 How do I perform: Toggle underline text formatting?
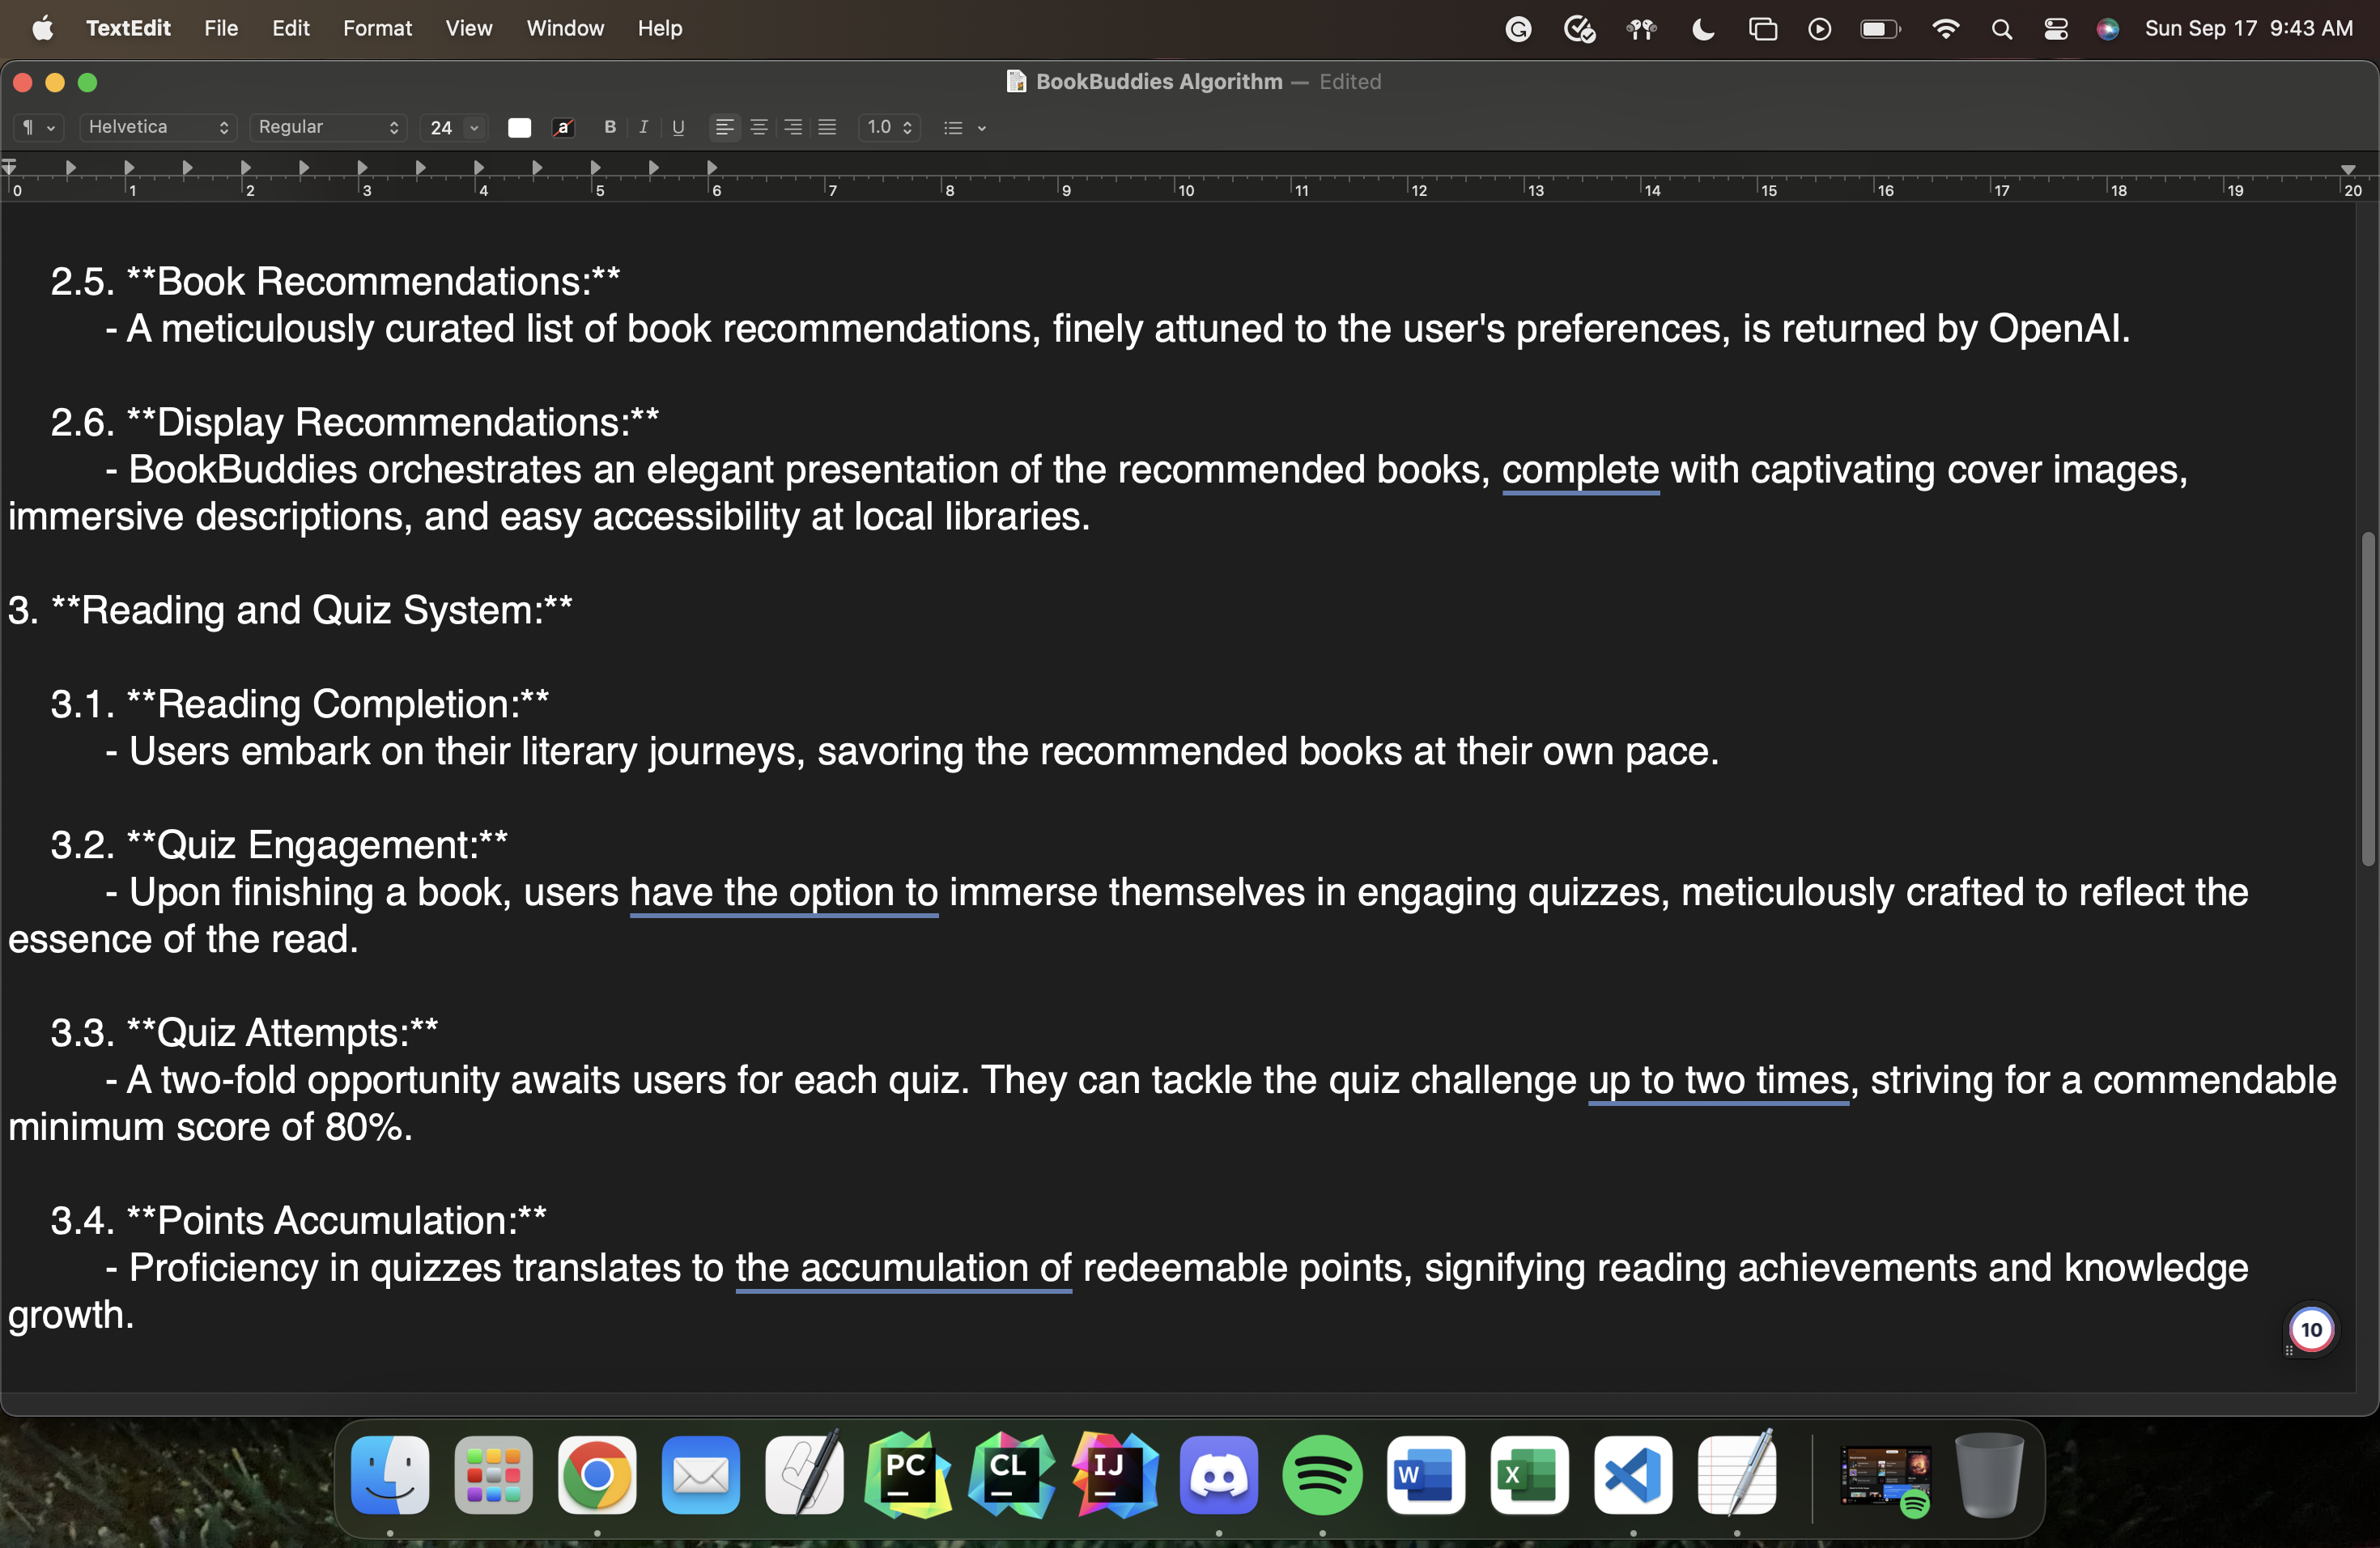678,127
